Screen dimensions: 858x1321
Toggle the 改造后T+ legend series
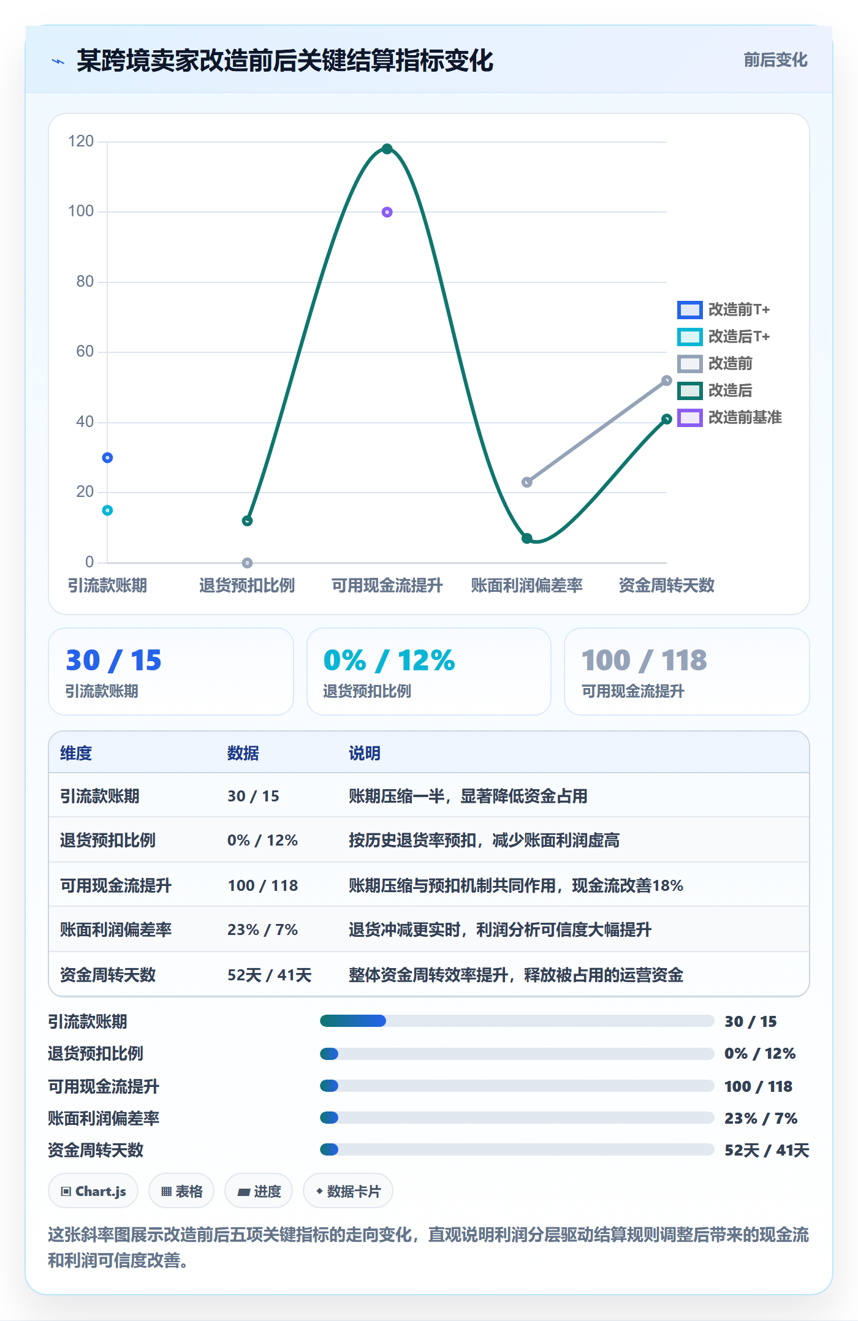(x=723, y=337)
